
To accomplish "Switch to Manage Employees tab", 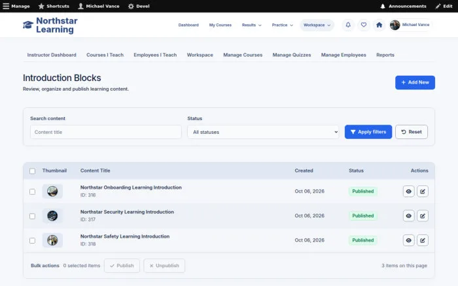I will [x=343, y=55].
